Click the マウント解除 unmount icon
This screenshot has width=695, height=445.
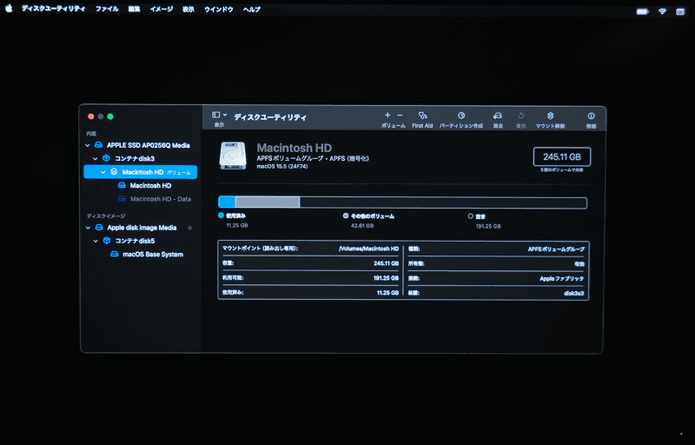pos(550,116)
